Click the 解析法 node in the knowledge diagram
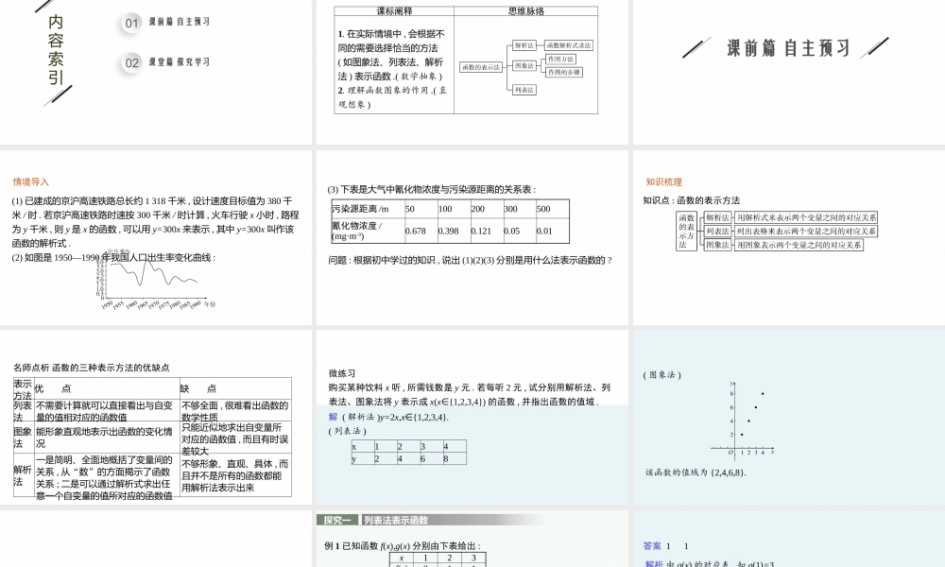Image resolution: width=945 pixels, height=567 pixels. (x=717, y=215)
